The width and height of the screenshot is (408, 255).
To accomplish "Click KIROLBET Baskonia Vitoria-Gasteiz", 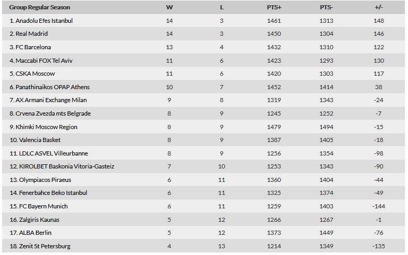I will tap(66, 166).
